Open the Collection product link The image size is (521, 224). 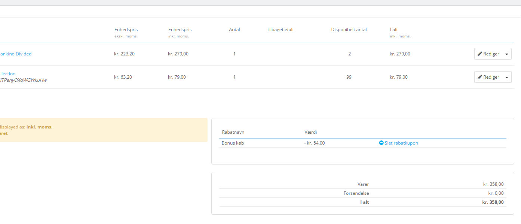(x=8, y=74)
